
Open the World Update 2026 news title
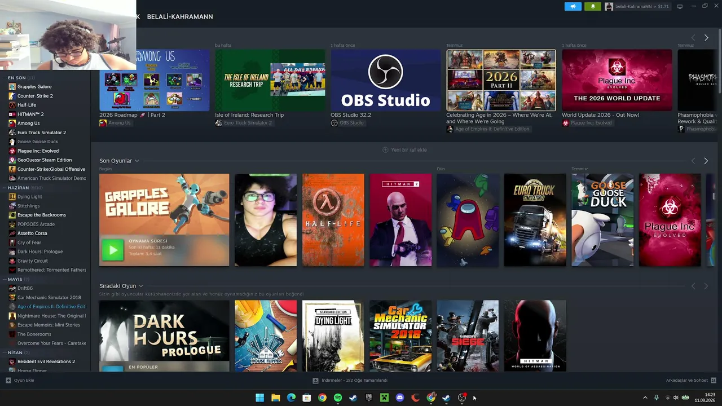click(x=600, y=115)
